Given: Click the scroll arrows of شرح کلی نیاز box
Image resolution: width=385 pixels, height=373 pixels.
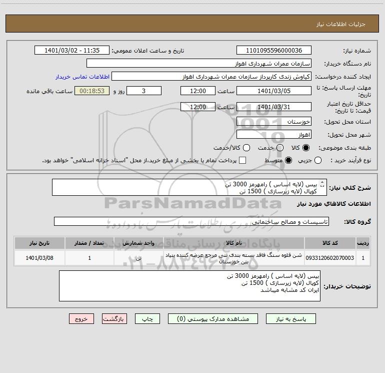Looking at the screenshot, I should (x=322, y=184).
